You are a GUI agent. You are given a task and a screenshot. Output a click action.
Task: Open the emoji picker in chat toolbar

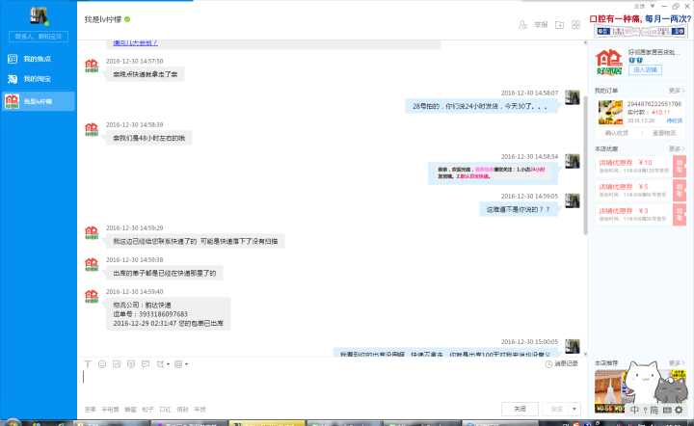(x=102, y=364)
